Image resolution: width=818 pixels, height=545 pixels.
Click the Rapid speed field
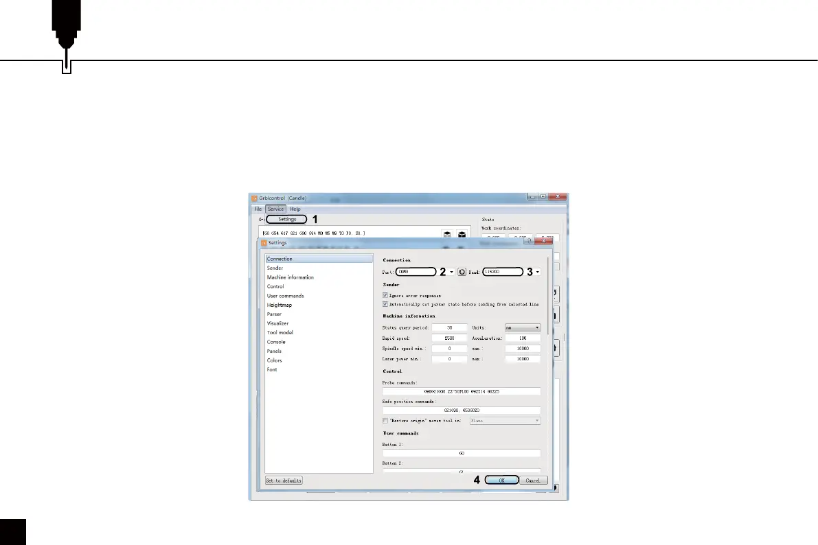[449, 338]
